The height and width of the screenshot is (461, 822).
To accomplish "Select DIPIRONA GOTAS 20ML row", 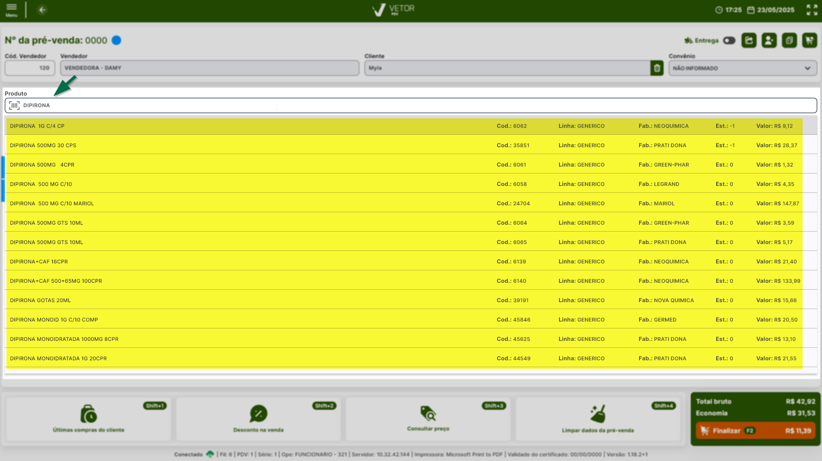I will point(411,300).
